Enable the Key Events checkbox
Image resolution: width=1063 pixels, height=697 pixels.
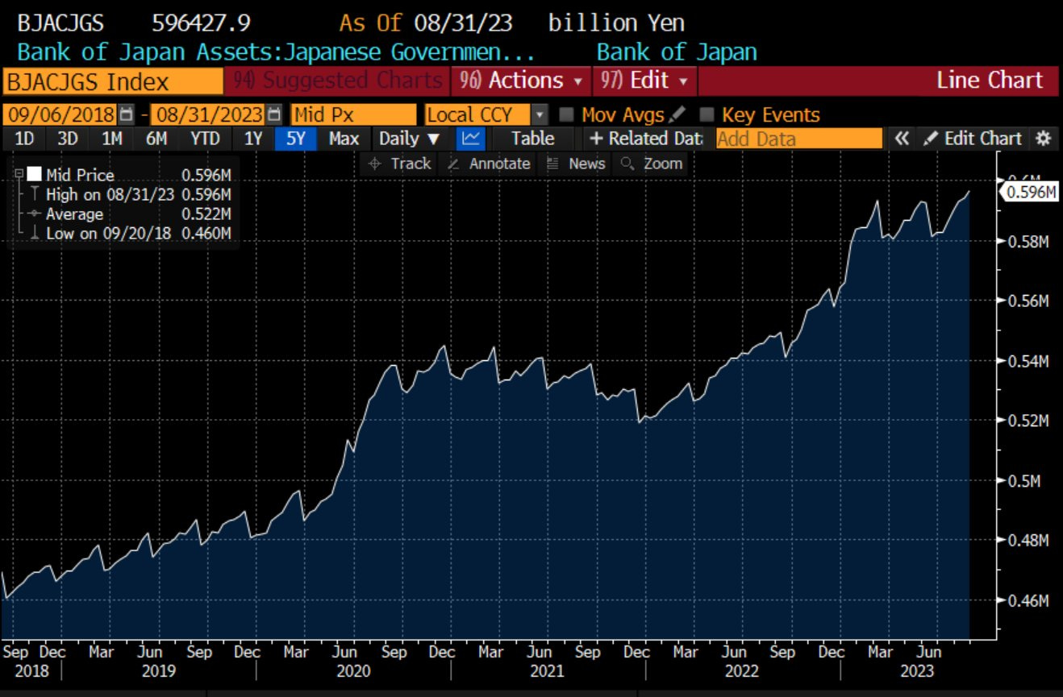(707, 114)
